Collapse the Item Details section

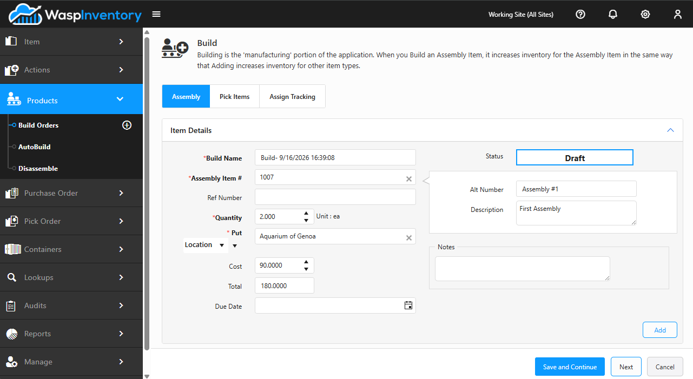671,130
